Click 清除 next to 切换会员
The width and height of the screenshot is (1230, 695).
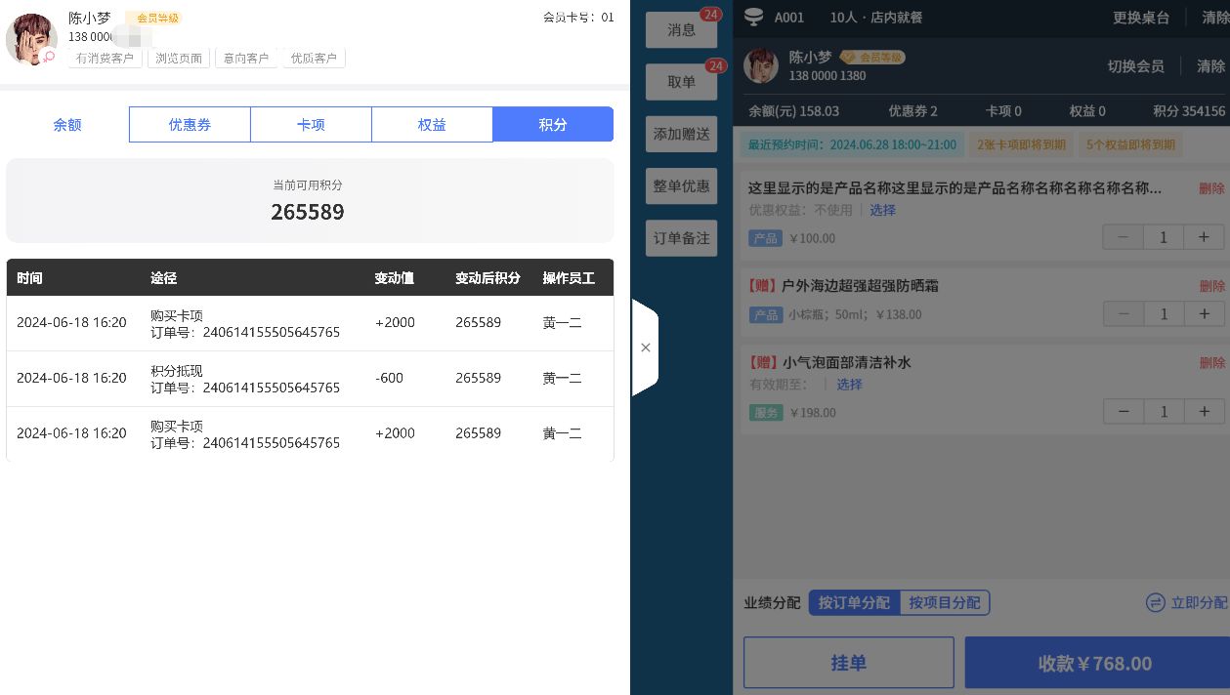pos(1210,66)
